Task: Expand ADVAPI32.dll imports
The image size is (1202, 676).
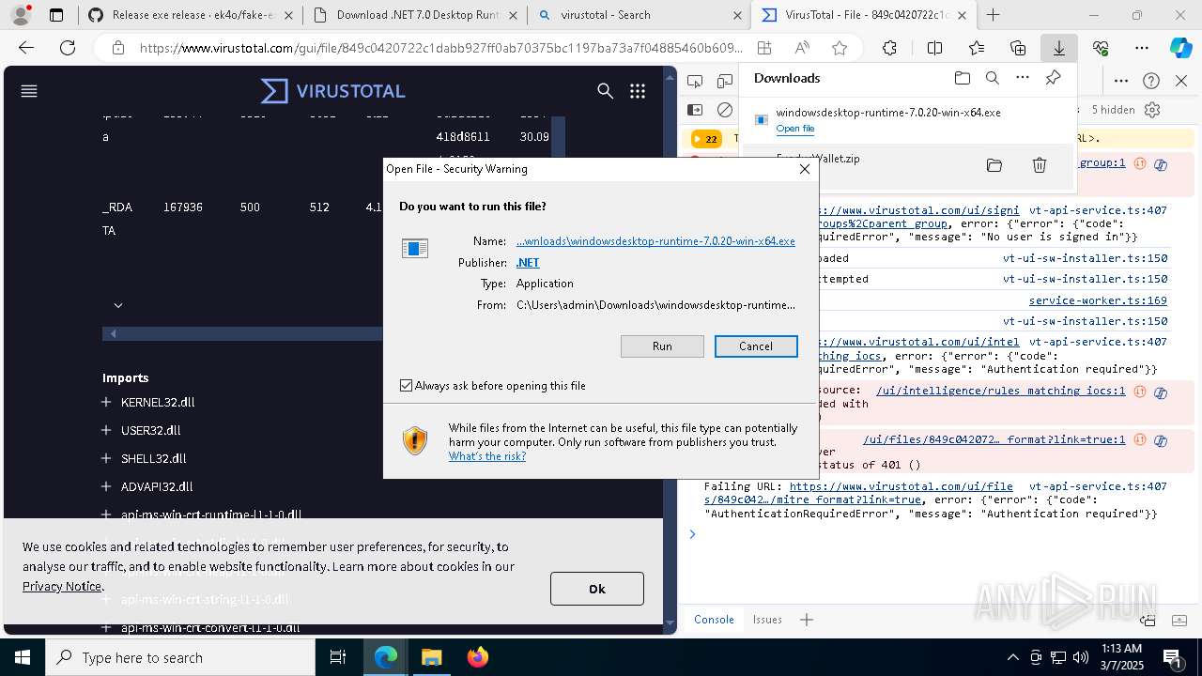Action: (106, 486)
